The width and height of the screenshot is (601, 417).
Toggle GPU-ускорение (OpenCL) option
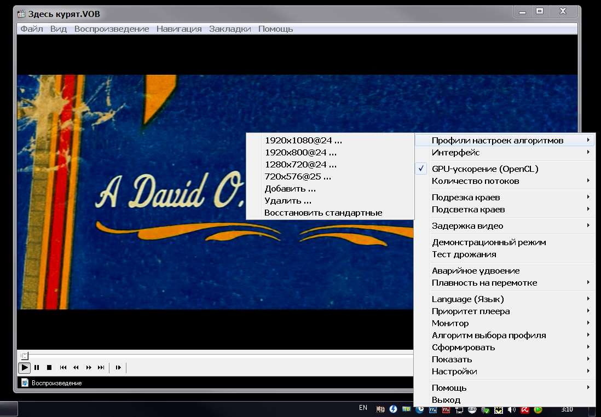tap(485, 169)
